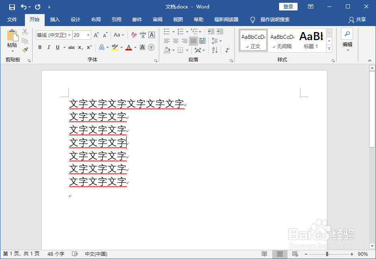The width and height of the screenshot is (376, 259).
Task: Switch to the 插入 ribbon tab
Action: point(54,20)
